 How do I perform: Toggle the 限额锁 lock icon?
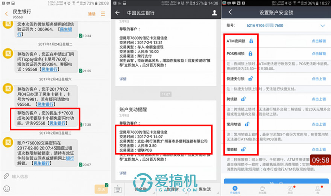coord(243,149)
